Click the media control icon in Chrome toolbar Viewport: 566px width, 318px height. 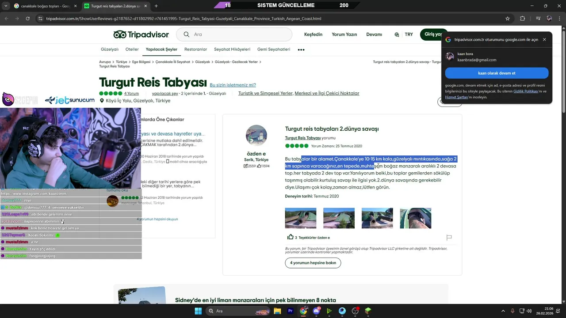point(538,19)
